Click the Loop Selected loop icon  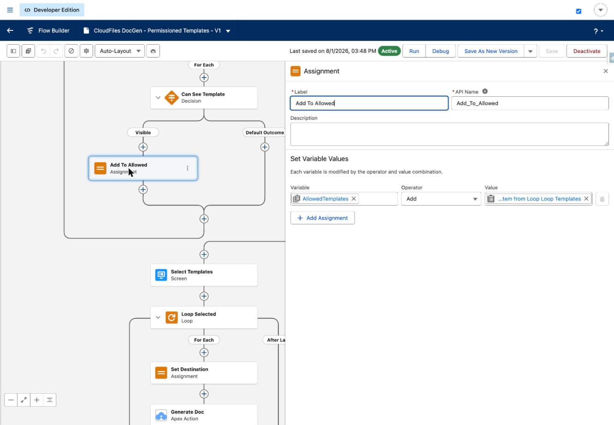pos(171,317)
